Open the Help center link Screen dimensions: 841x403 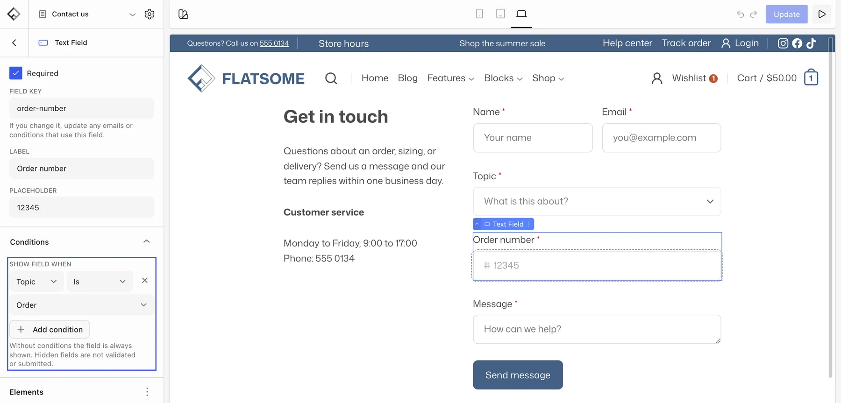click(x=627, y=43)
